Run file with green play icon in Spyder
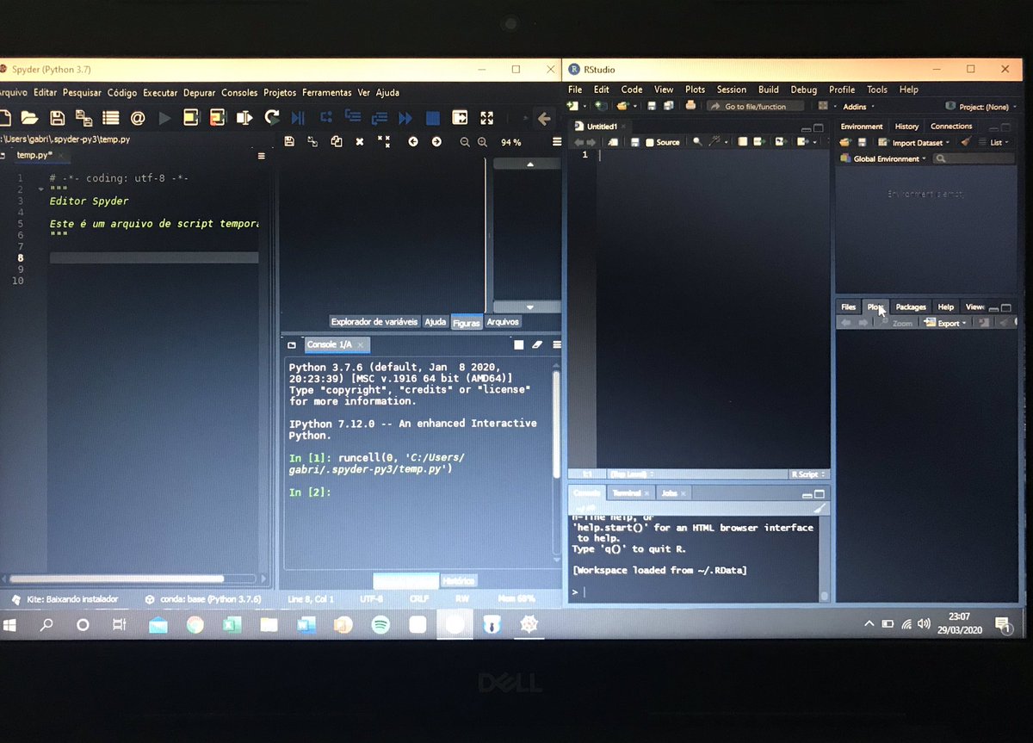Screen dimensions: 1033x743 click(x=164, y=118)
